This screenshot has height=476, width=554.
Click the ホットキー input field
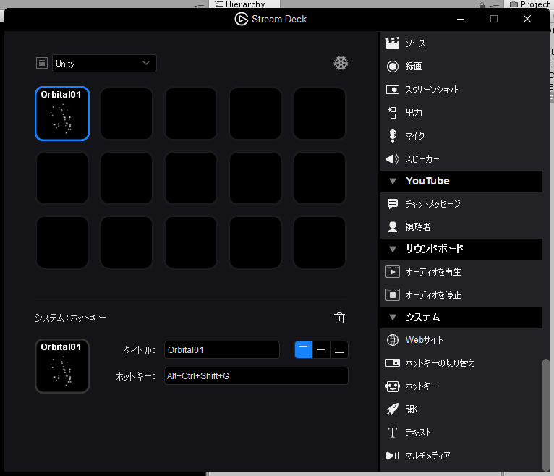[256, 376]
